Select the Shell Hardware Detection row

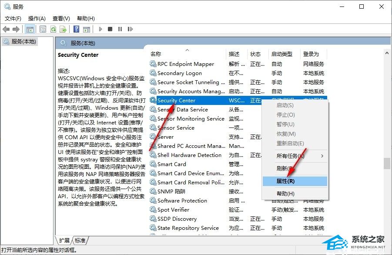[238, 155]
